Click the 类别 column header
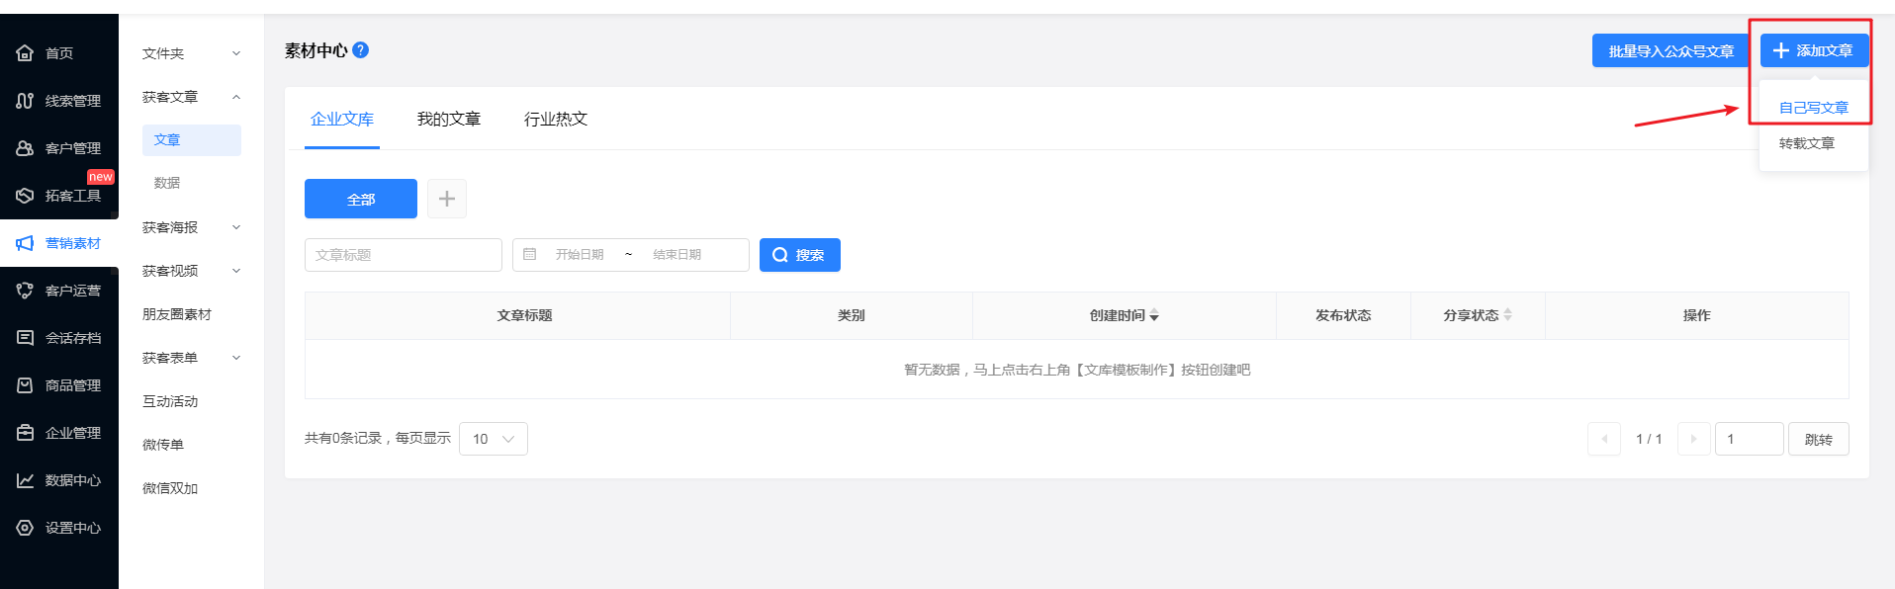The image size is (1895, 589). click(x=852, y=315)
